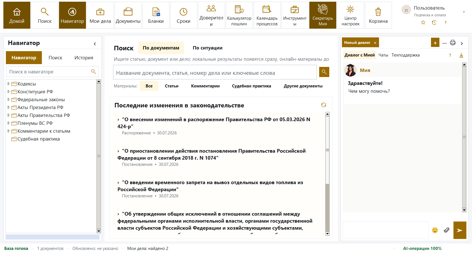
Task: Clear chat with the broom icon
Action: (461, 55)
